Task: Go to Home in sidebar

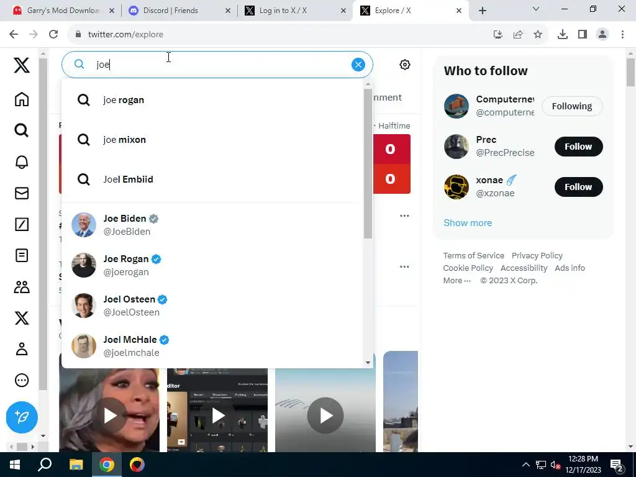Action: [22, 99]
